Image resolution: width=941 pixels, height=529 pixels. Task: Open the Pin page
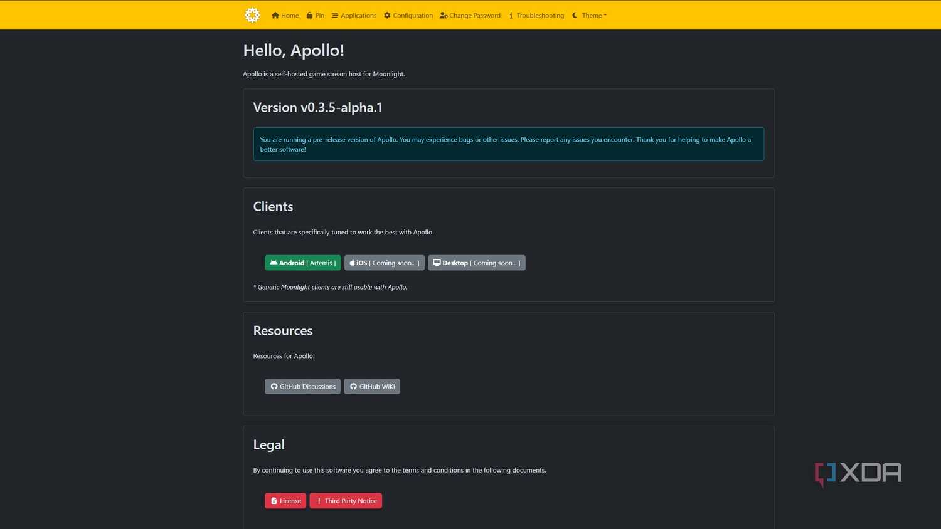click(x=316, y=15)
